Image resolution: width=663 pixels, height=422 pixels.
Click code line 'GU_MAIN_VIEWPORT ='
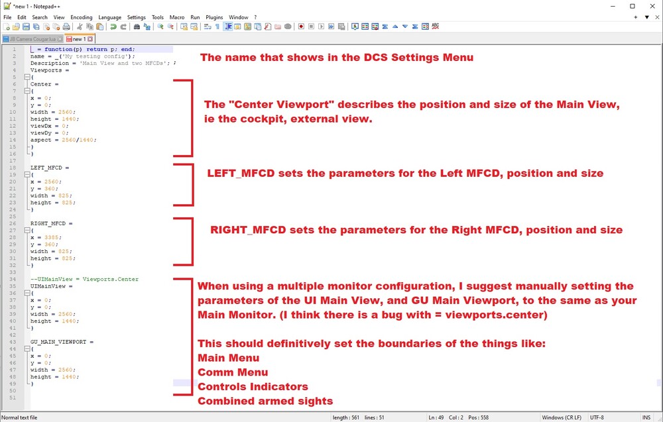click(62, 342)
